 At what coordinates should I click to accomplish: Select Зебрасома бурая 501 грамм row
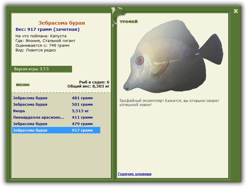click(x=56, y=104)
